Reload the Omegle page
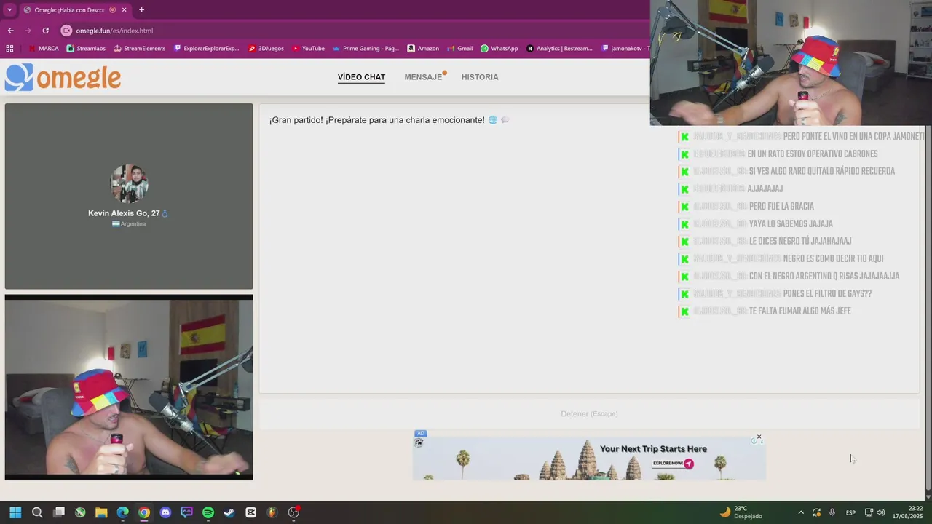The height and width of the screenshot is (524, 932). [45, 31]
